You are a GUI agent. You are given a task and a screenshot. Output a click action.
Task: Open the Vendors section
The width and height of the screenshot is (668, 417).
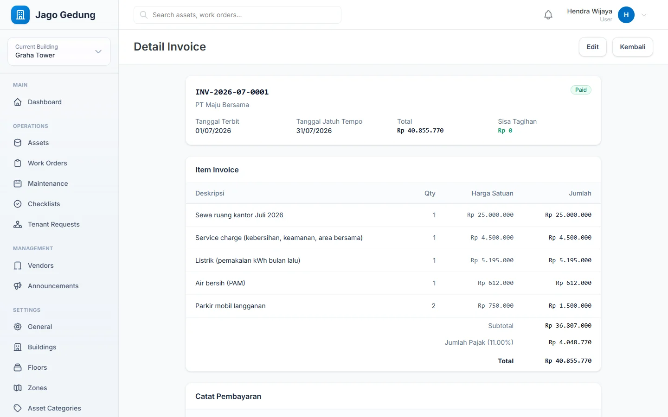(x=59, y=265)
